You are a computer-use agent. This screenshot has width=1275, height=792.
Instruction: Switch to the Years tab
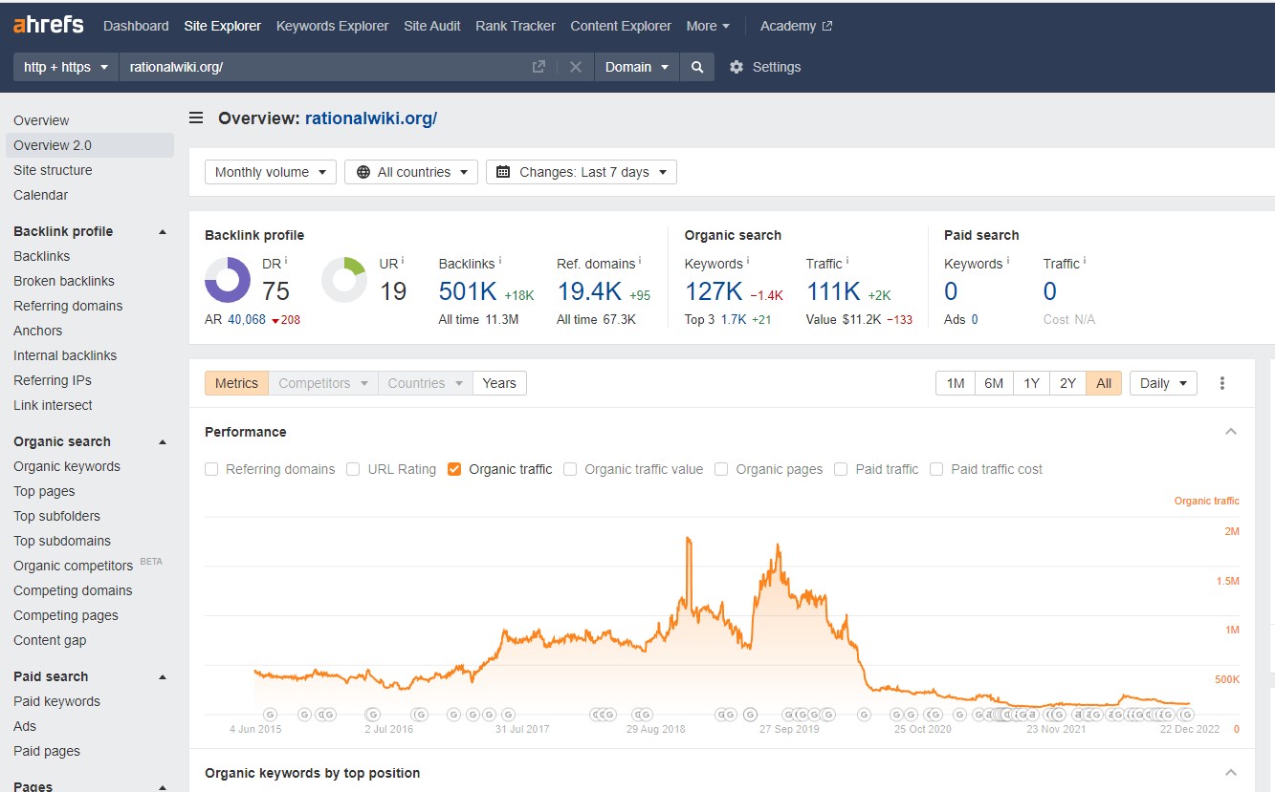(x=499, y=383)
